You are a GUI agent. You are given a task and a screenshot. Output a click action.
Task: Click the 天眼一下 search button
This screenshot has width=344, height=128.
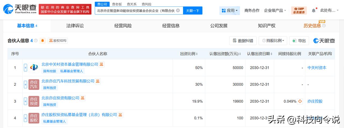tap(193, 10)
